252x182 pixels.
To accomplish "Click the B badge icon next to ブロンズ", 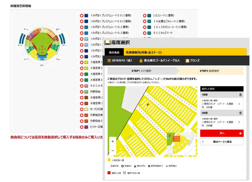I will click(187, 61).
